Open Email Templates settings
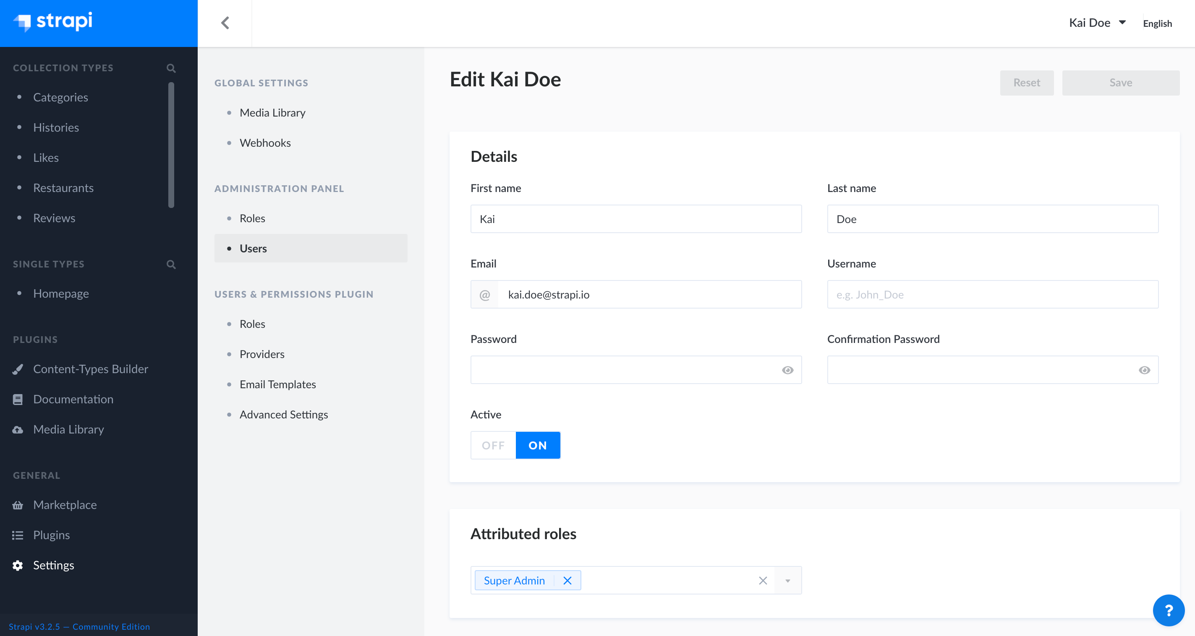Image resolution: width=1195 pixels, height=636 pixels. 277,384
